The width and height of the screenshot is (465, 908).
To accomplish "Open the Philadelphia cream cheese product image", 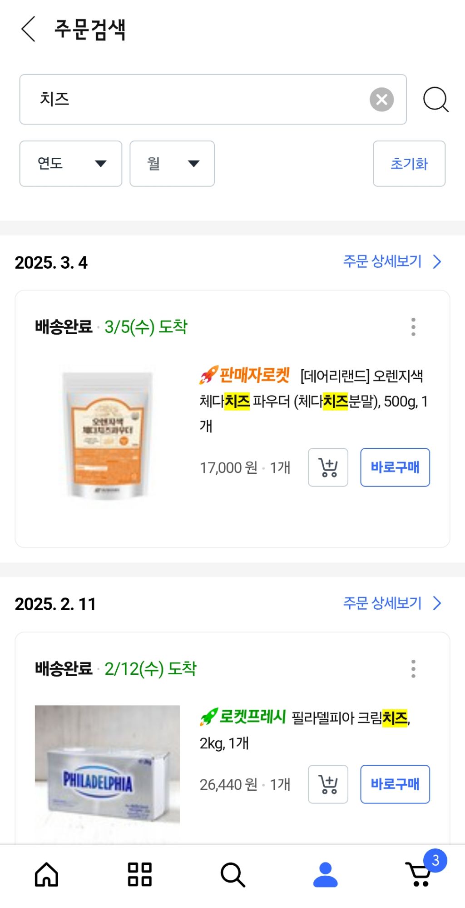I will point(108,768).
